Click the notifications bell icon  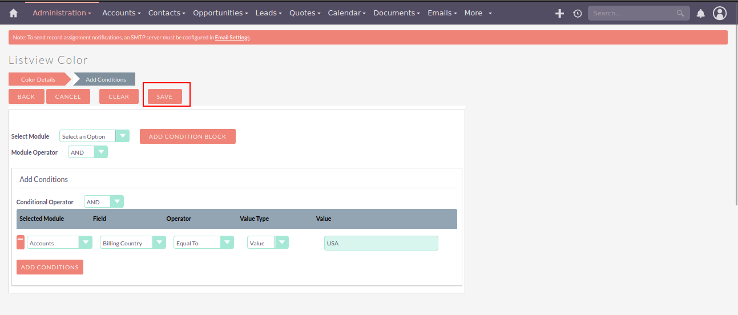coord(700,13)
